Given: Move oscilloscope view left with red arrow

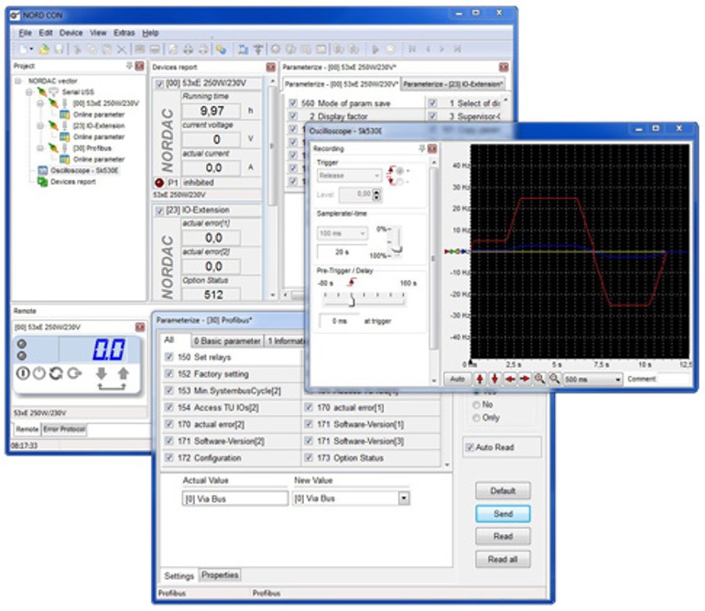Looking at the screenshot, I should pos(510,379).
